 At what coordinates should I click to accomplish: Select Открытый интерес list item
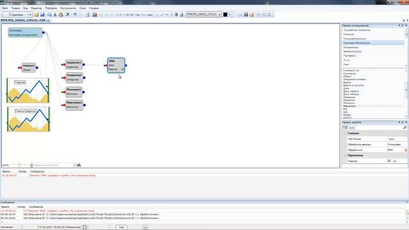pos(355,79)
